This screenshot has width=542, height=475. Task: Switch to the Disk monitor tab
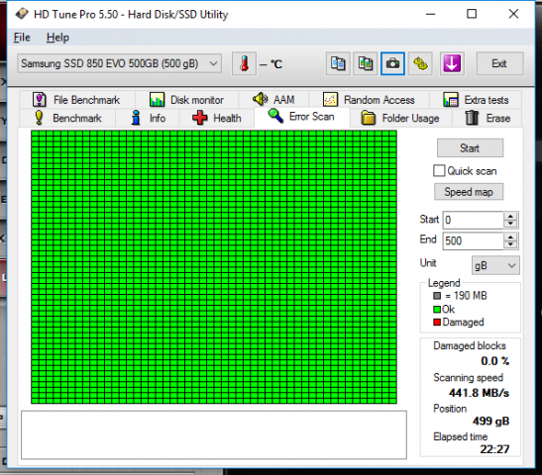click(x=186, y=100)
